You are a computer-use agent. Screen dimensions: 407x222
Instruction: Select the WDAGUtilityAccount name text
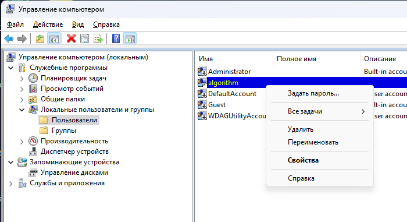[x=237, y=115]
